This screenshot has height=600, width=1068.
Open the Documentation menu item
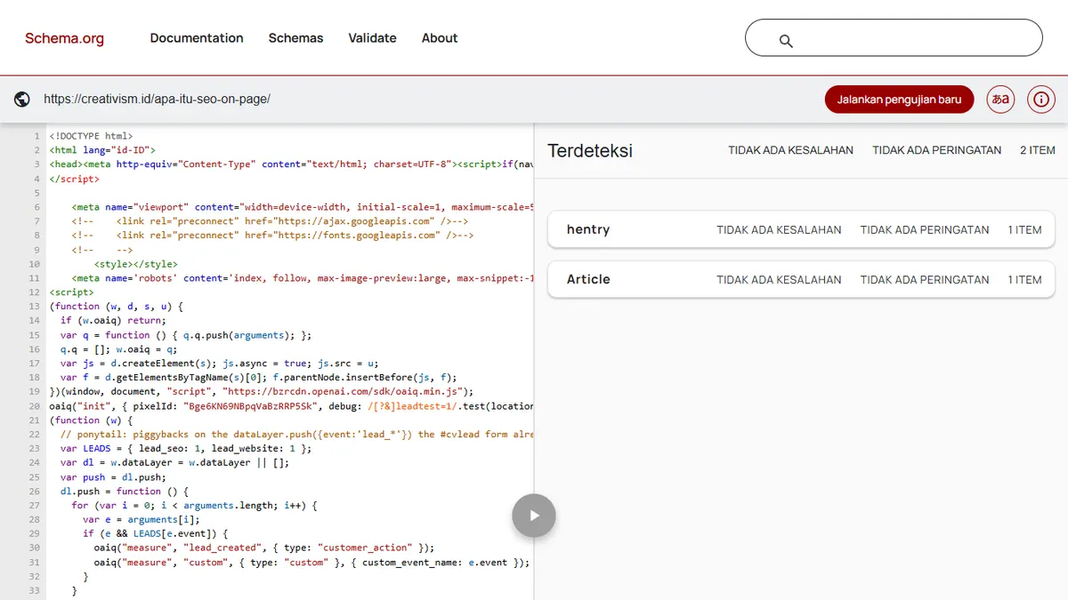197,38
